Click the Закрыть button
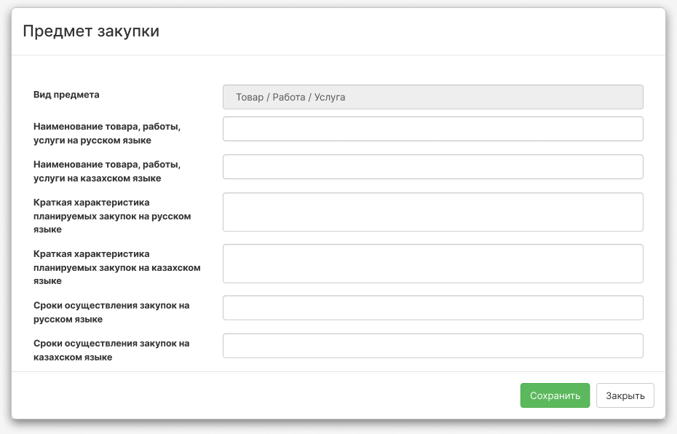Screen dimensions: 677x434 pyautogui.click(x=625, y=395)
